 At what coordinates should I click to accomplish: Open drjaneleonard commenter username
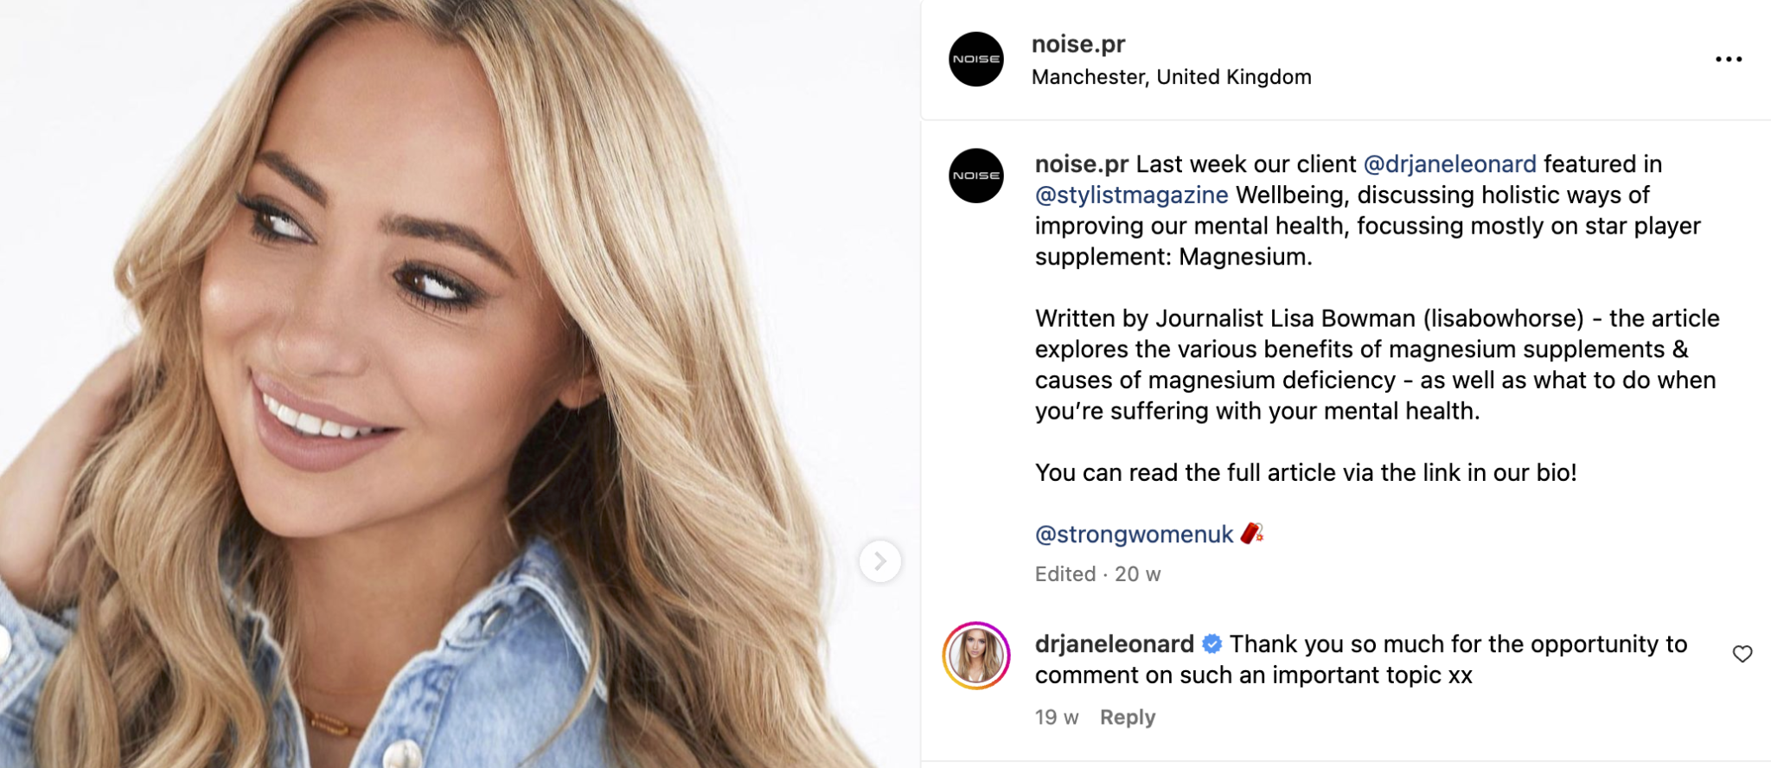coord(1114,644)
